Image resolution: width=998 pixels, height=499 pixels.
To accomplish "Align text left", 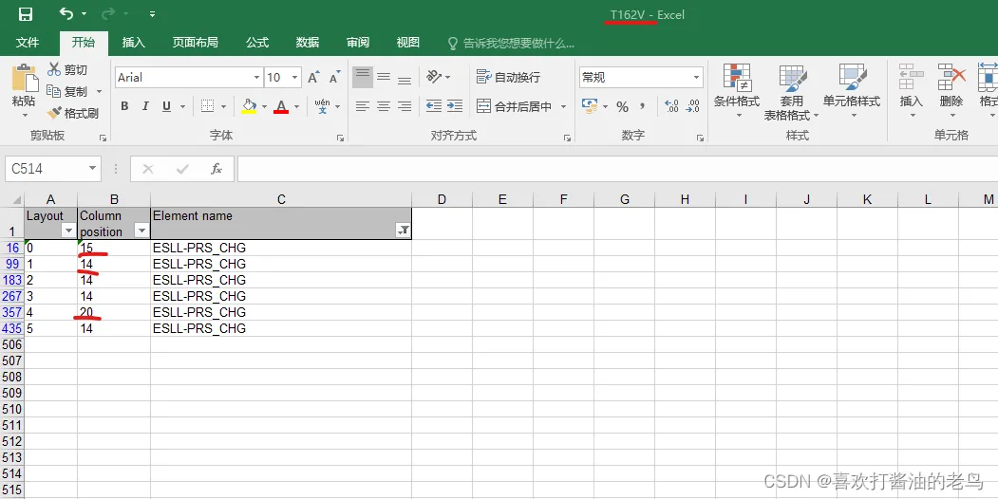I will click(363, 106).
